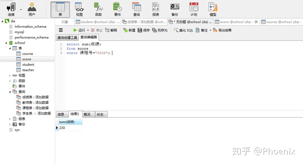
Task: Open the 事件 events toolbar icon
Action: point(117,9)
